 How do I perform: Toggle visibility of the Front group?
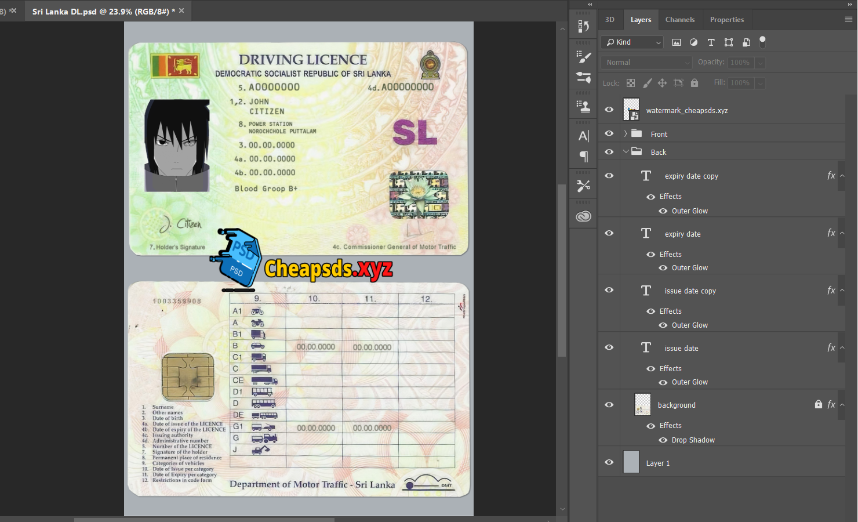click(609, 133)
